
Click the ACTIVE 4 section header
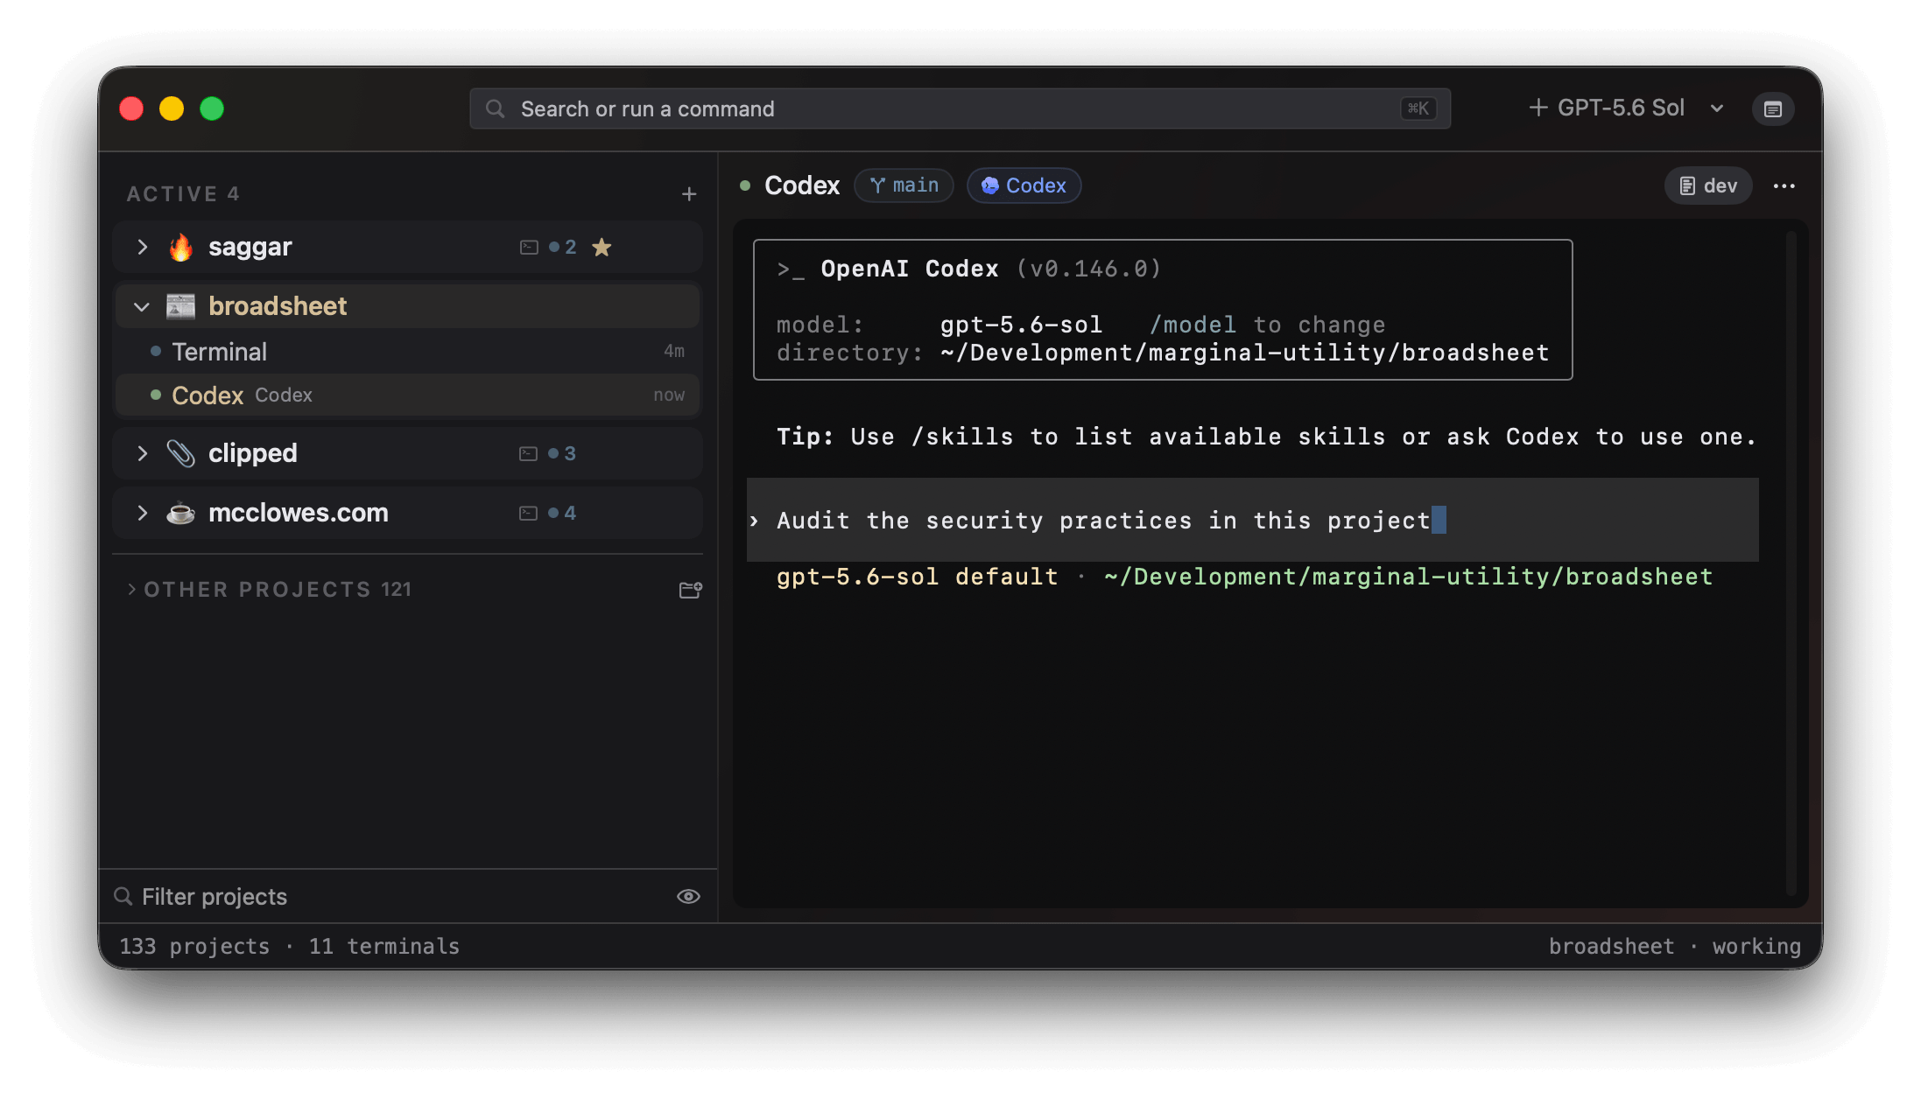(x=183, y=193)
